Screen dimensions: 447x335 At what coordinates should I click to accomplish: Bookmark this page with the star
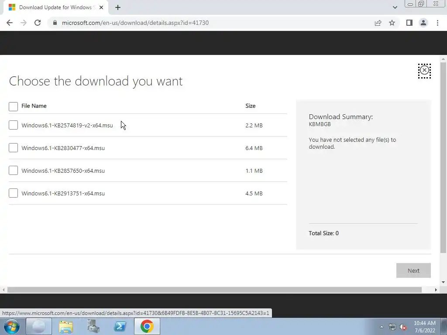point(392,23)
